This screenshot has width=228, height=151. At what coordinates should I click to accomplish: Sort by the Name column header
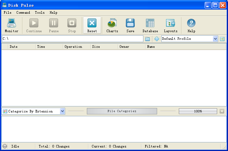click(x=186, y=47)
